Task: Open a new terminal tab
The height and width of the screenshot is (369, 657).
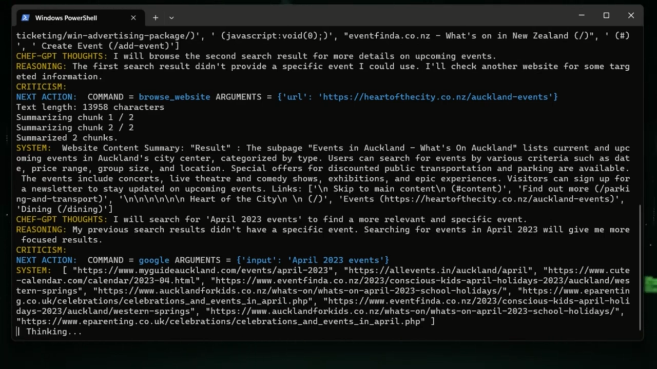Action: pyautogui.click(x=155, y=17)
